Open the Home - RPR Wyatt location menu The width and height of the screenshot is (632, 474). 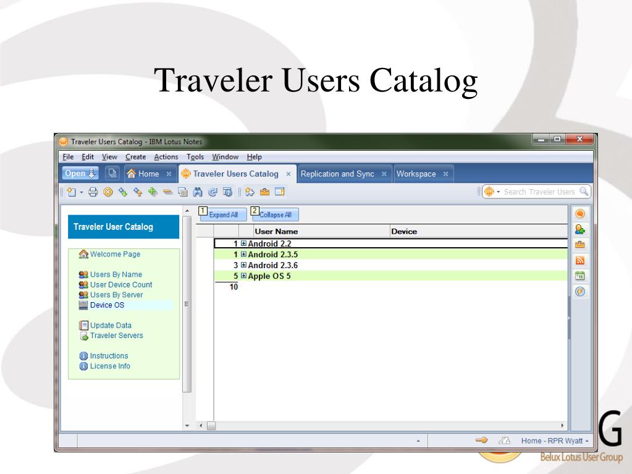tap(555, 441)
